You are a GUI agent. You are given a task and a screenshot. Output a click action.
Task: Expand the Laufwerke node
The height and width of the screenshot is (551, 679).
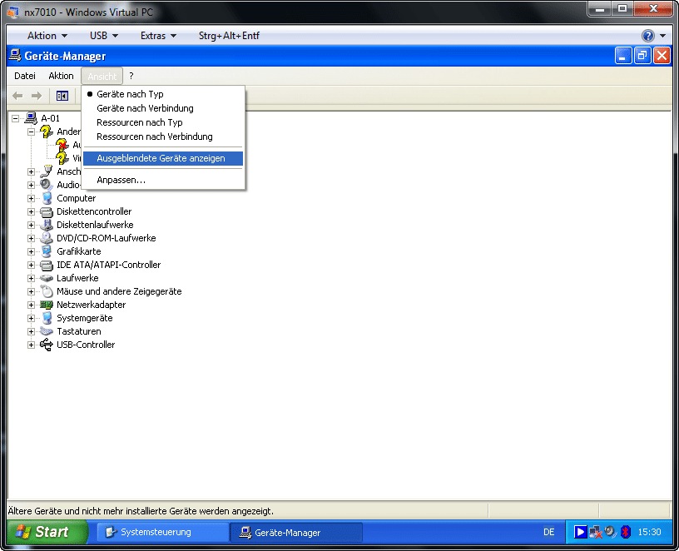click(x=31, y=278)
